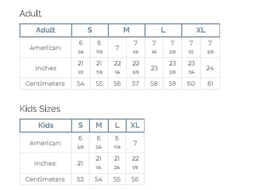Click the Kids table header cell
Screen dimensions: 256x190
tap(46, 125)
